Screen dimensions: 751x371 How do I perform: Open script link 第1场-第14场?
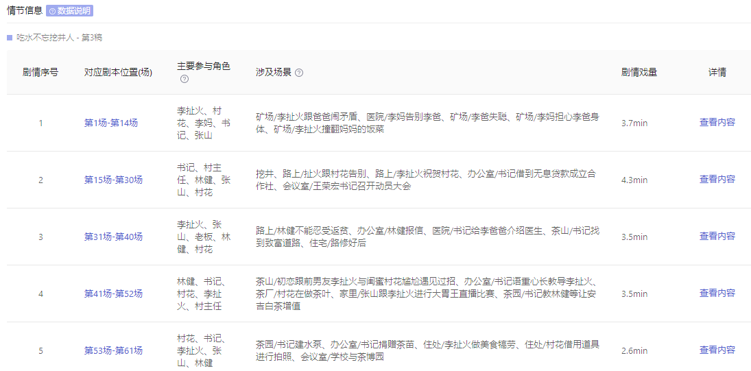111,123
